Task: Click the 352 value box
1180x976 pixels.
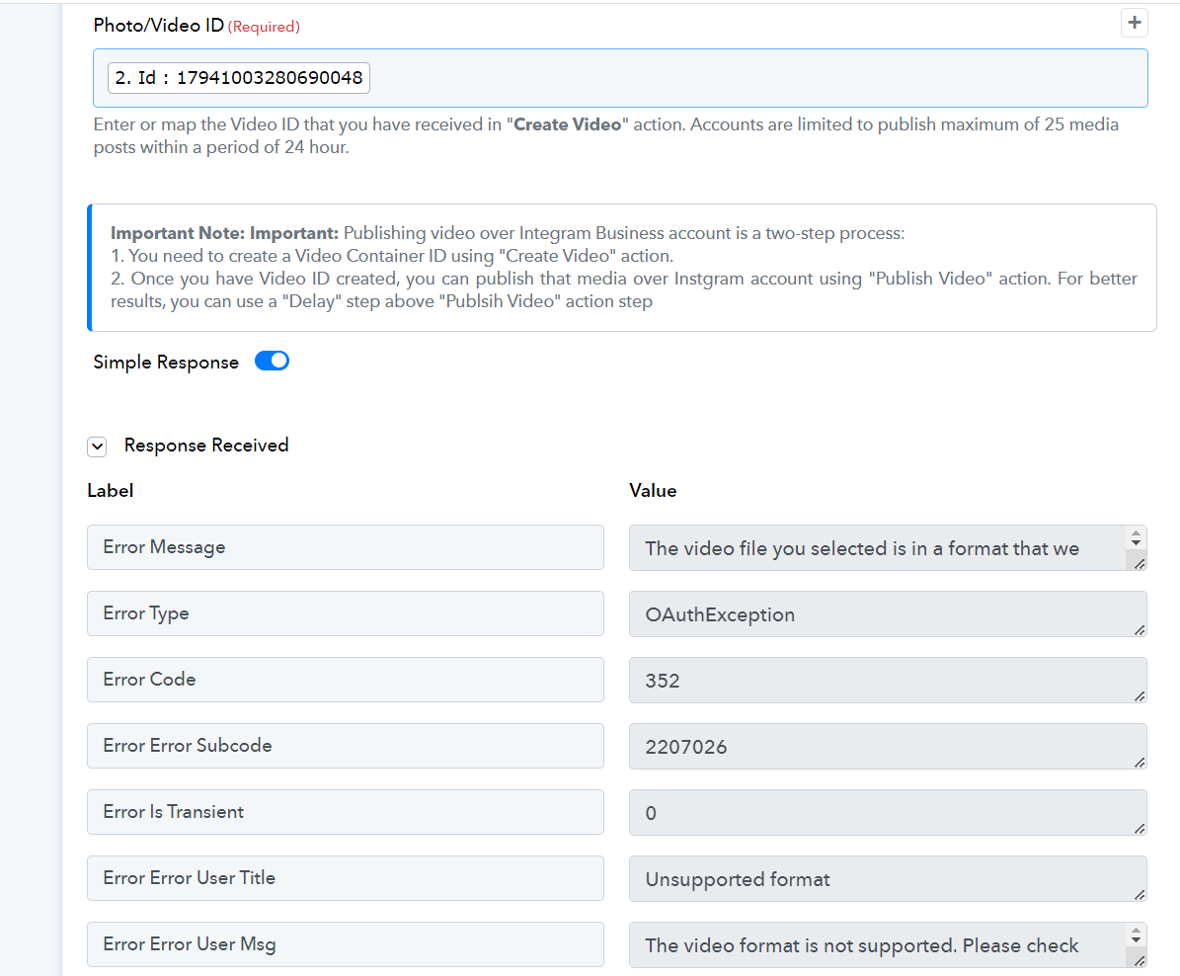Action: point(888,681)
